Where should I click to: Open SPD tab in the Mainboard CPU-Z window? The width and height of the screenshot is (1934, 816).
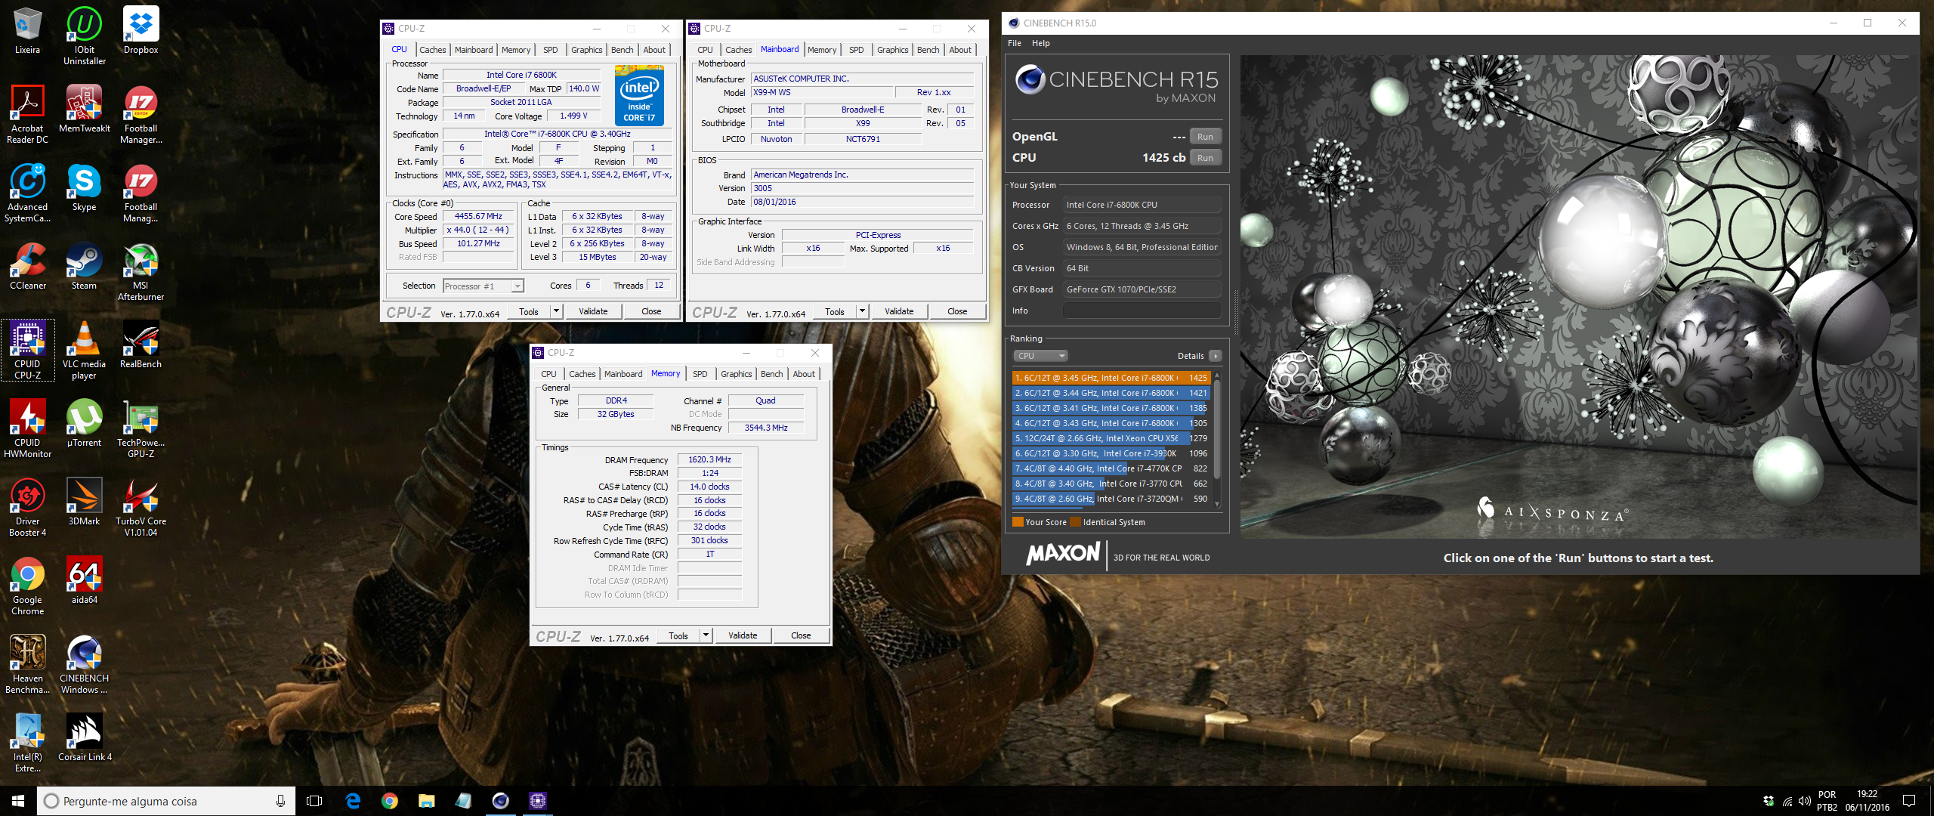click(856, 50)
